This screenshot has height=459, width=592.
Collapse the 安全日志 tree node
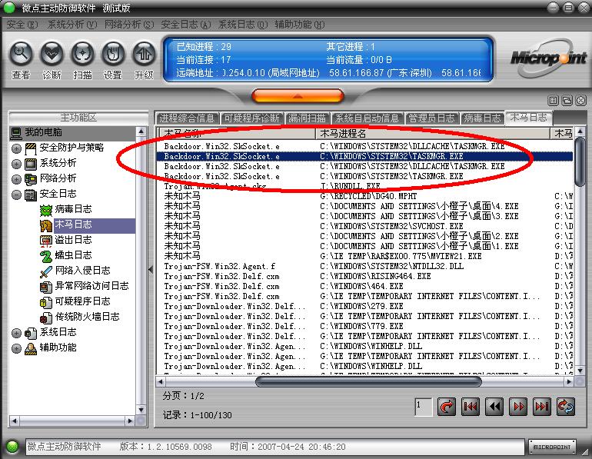pyautogui.click(x=16, y=195)
